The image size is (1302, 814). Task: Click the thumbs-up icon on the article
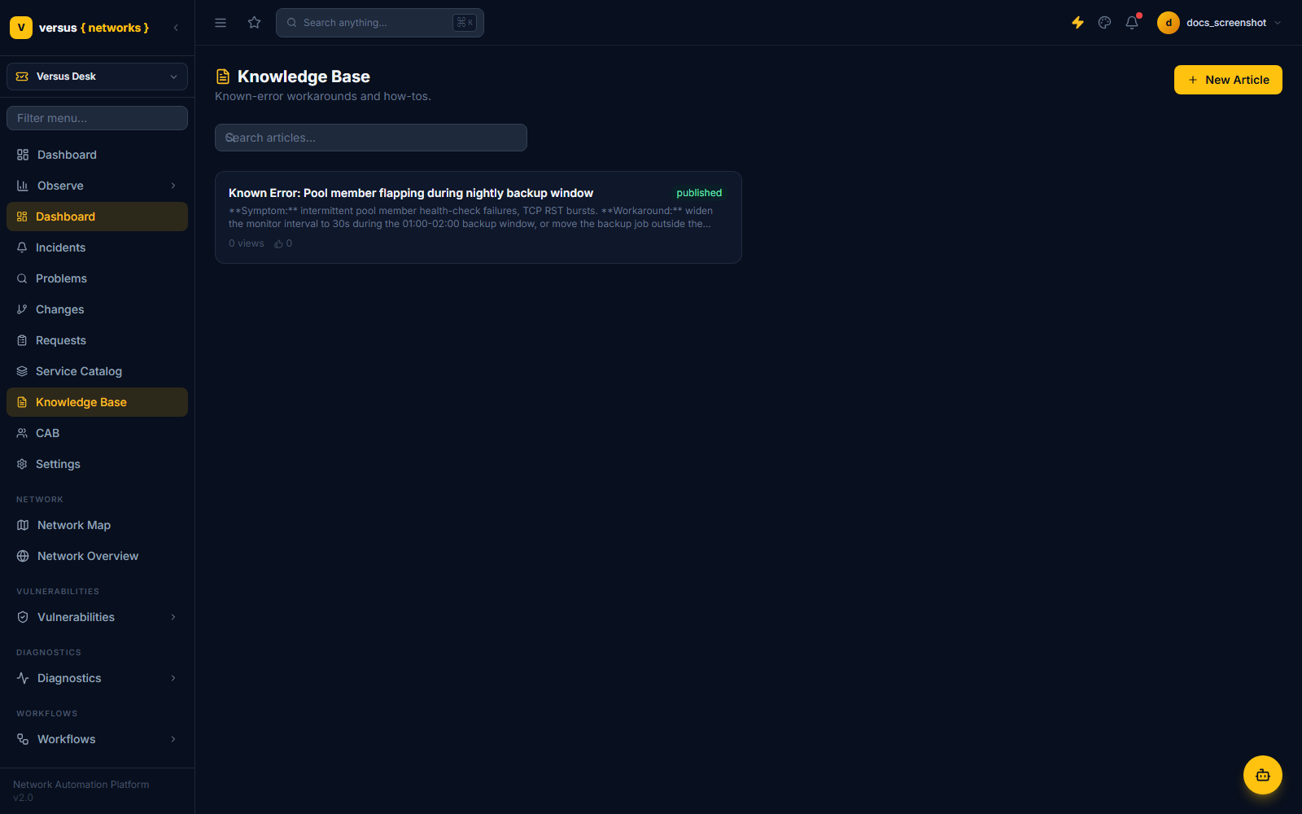pyautogui.click(x=278, y=243)
